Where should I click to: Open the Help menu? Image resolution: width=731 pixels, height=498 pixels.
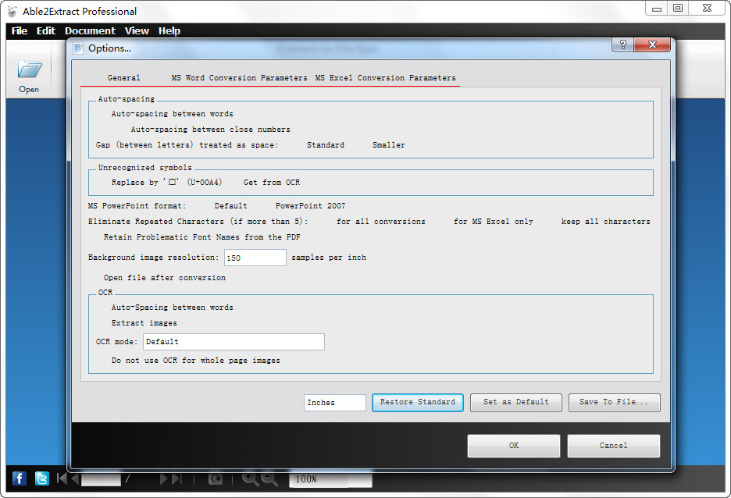[169, 30]
